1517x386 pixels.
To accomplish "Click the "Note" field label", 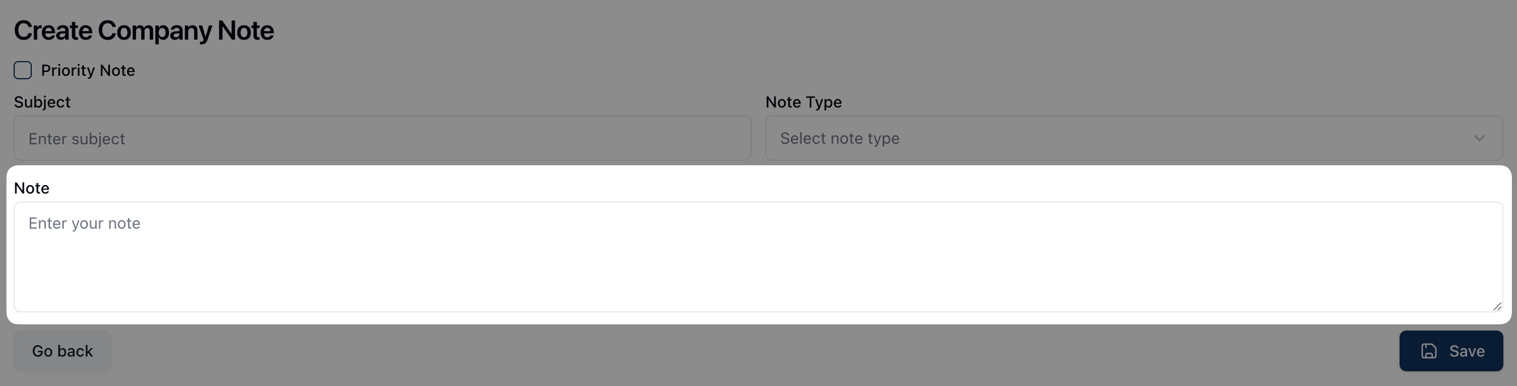I will 32,188.
